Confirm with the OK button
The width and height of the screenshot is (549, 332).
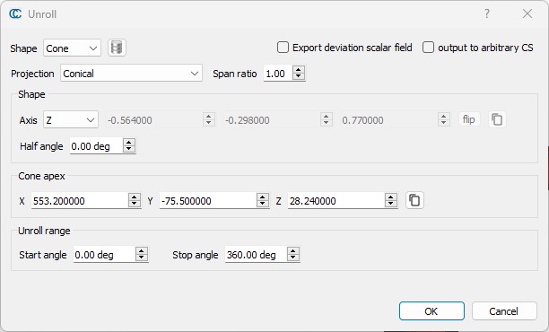click(431, 311)
